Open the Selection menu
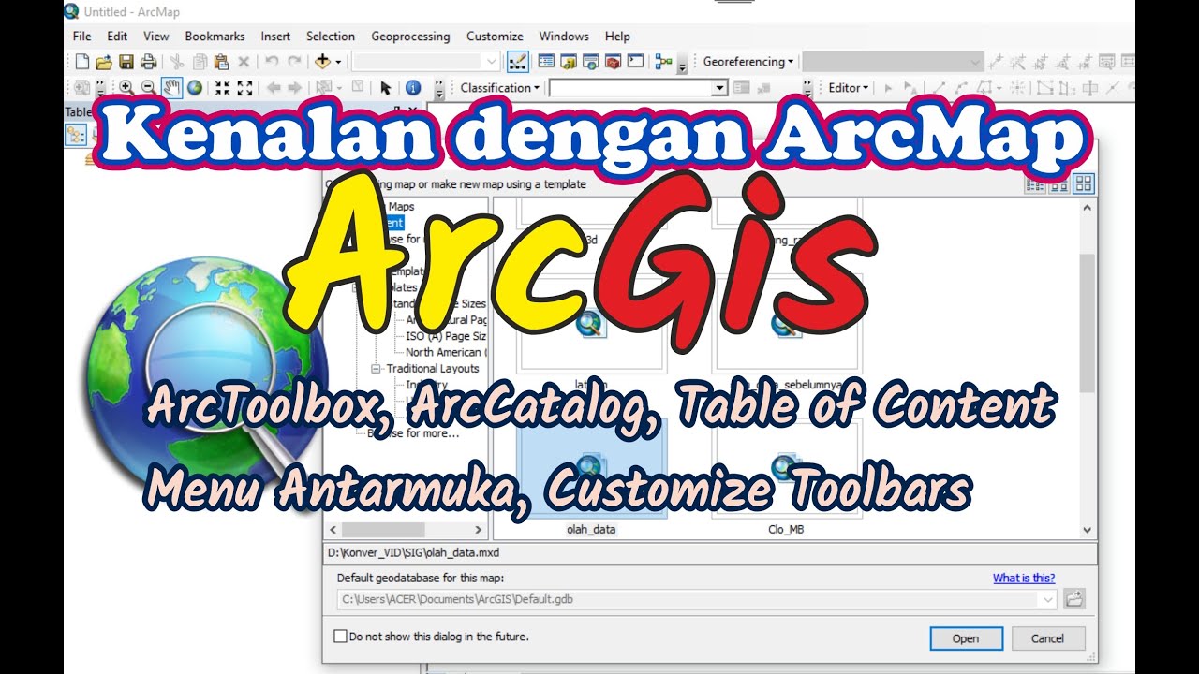This screenshot has height=674, width=1199. (x=331, y=37)
